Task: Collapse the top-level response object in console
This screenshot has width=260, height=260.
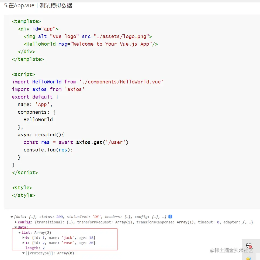Action: click(x=12, y=217)
